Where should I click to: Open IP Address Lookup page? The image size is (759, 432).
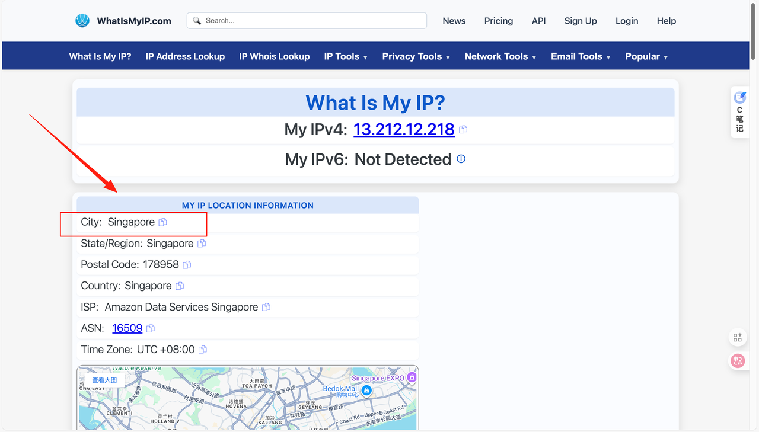pos(185,56)
